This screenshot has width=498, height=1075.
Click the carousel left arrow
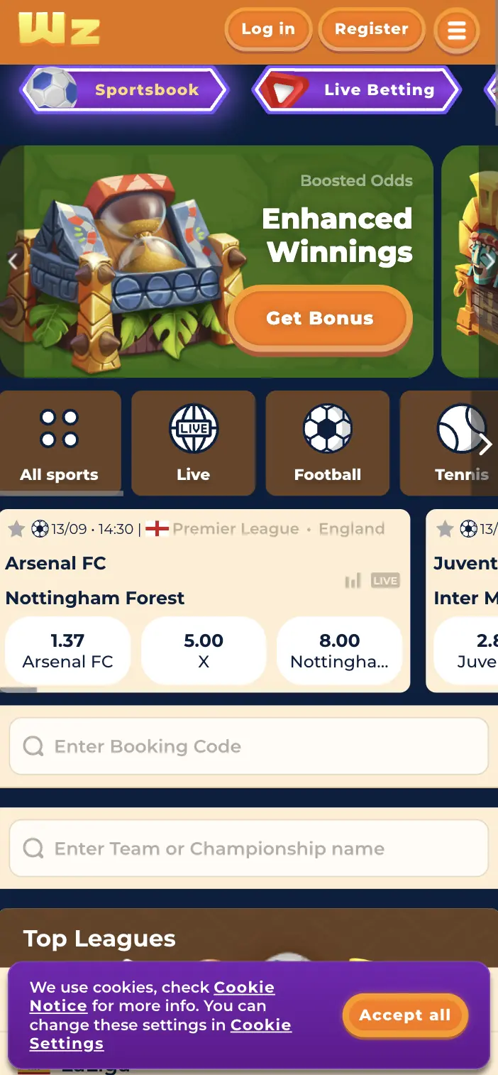pyautogui.click(x=13, y=261)
